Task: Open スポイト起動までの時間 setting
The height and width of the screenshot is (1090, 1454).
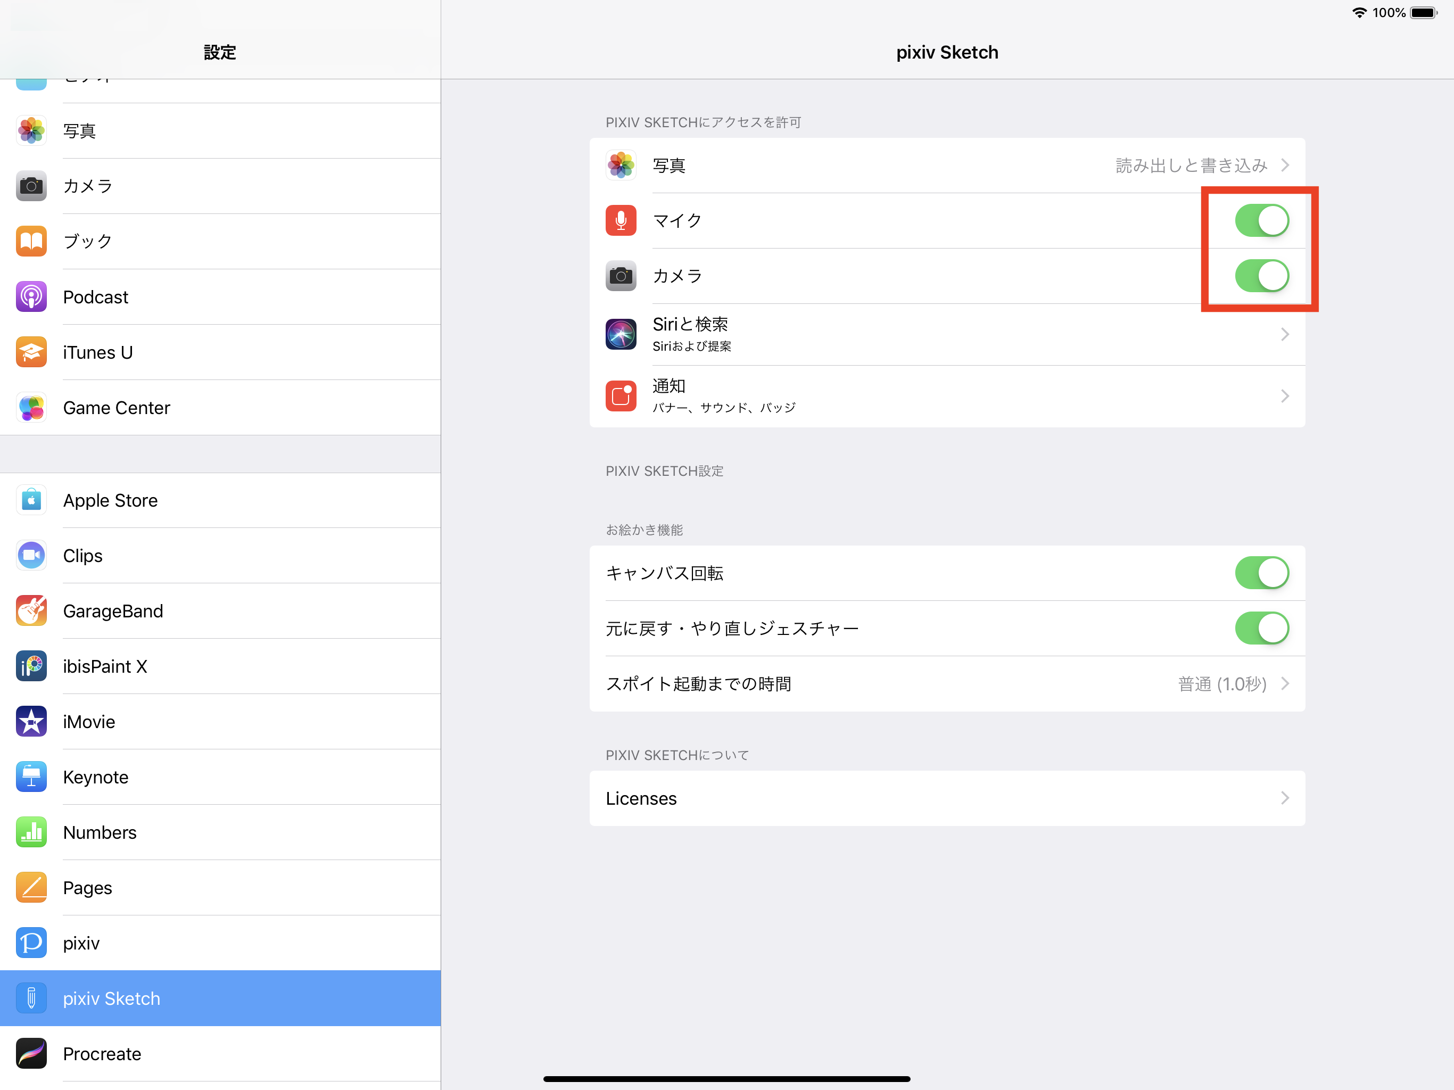Action: [x=947, y=684]
